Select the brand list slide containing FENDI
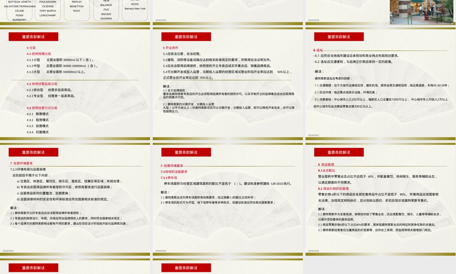The height and width of the screenshot is (274, 456). click(75, 12)
